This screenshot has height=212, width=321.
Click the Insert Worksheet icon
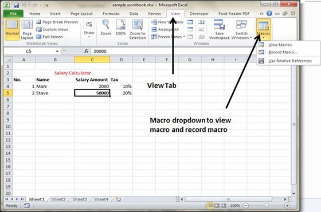tap(118, 199)
